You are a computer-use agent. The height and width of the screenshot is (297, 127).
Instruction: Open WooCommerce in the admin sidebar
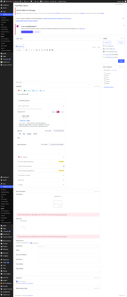(x=7, y=240)
